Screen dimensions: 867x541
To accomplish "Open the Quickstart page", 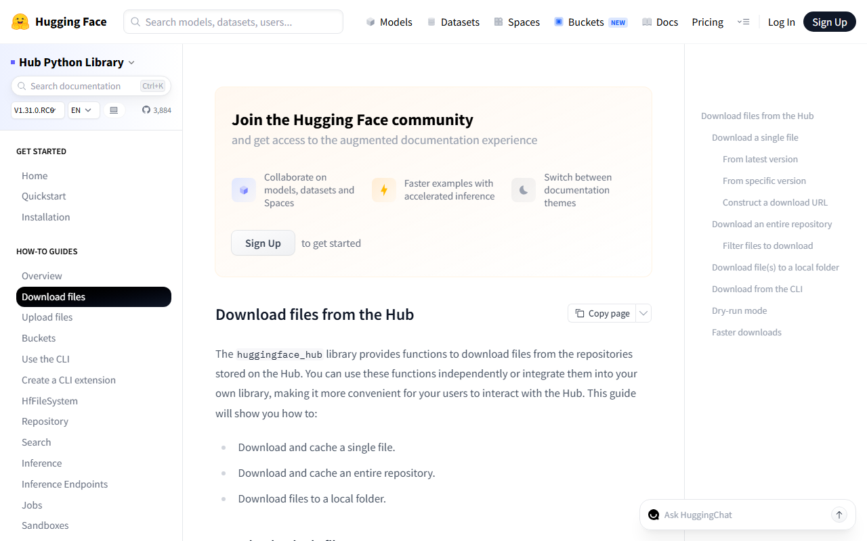I will (44, 196).
